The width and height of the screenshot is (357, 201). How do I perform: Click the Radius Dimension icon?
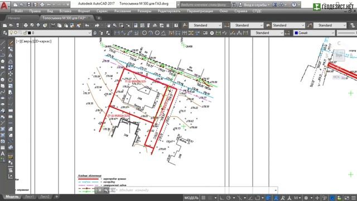[x=144, y=33]
